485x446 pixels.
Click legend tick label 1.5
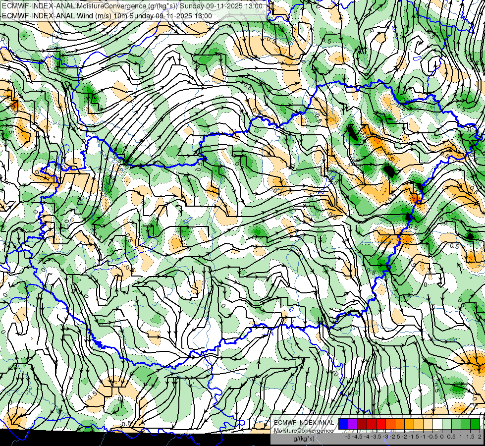point(471,437)
